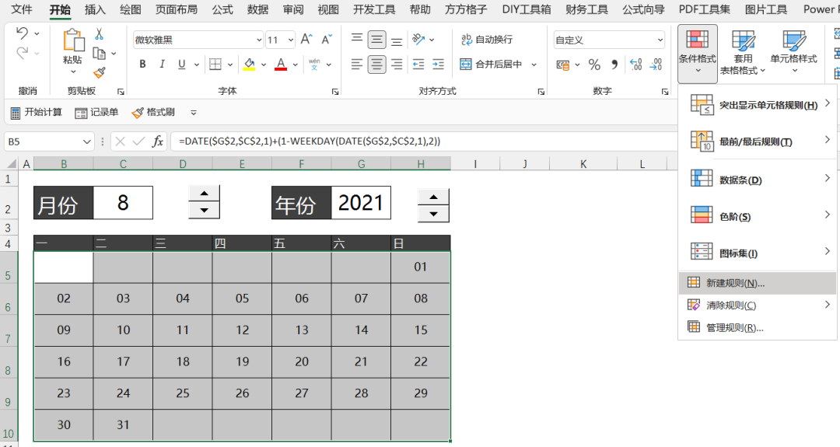Image resolution: width=840 pixels, height=447 pixels.
Task: Open the 自定义 number format dropdown
Action: click(660, 40)
